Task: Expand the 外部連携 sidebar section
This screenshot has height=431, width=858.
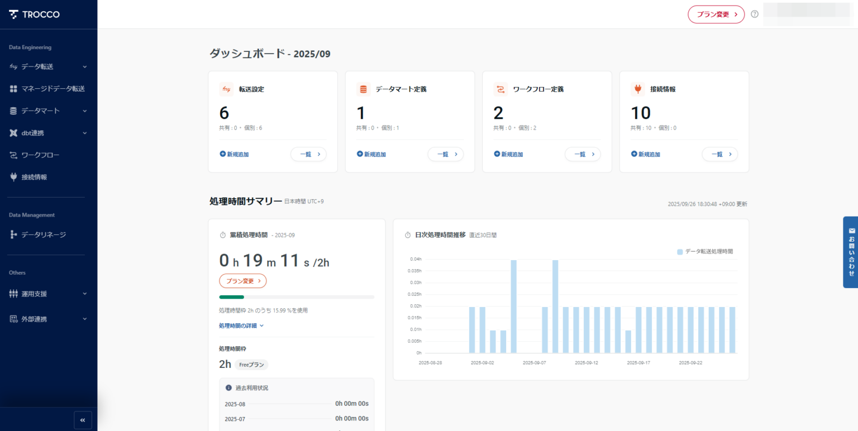Action: point(84,319)
